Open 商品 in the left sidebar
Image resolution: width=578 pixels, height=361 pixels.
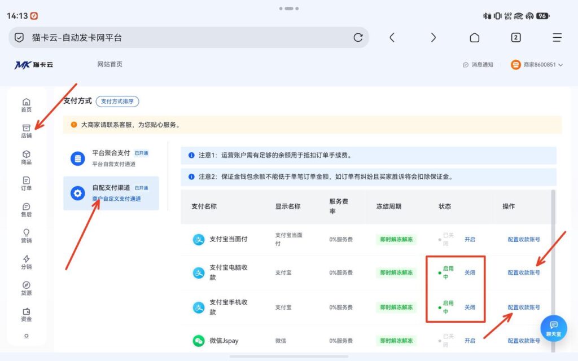[x=26, y=157]
